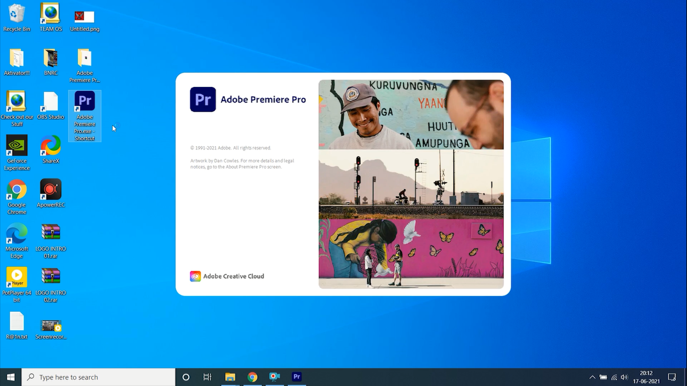This screenshot has height=386, width=687.
Task: Select Screenrecor... video file on desktop
Action: 51,329
